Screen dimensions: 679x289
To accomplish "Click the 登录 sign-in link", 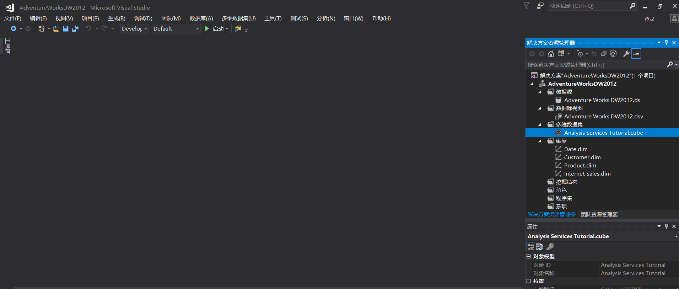I will pyautogui.click(x=649, y=19).
